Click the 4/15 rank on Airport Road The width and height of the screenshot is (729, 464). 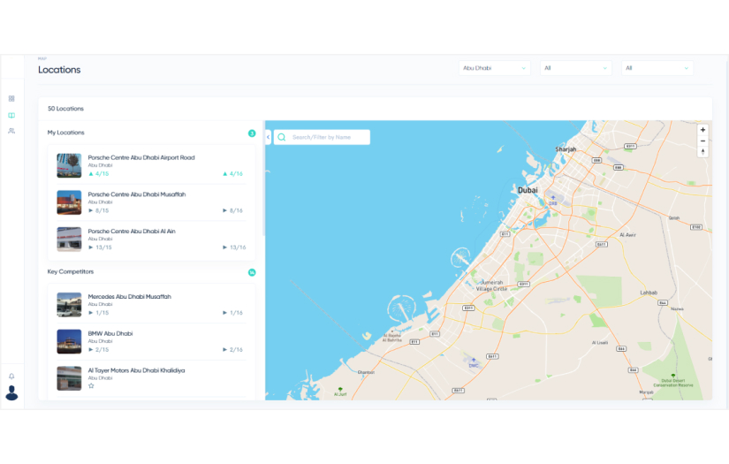coord(99,174)
